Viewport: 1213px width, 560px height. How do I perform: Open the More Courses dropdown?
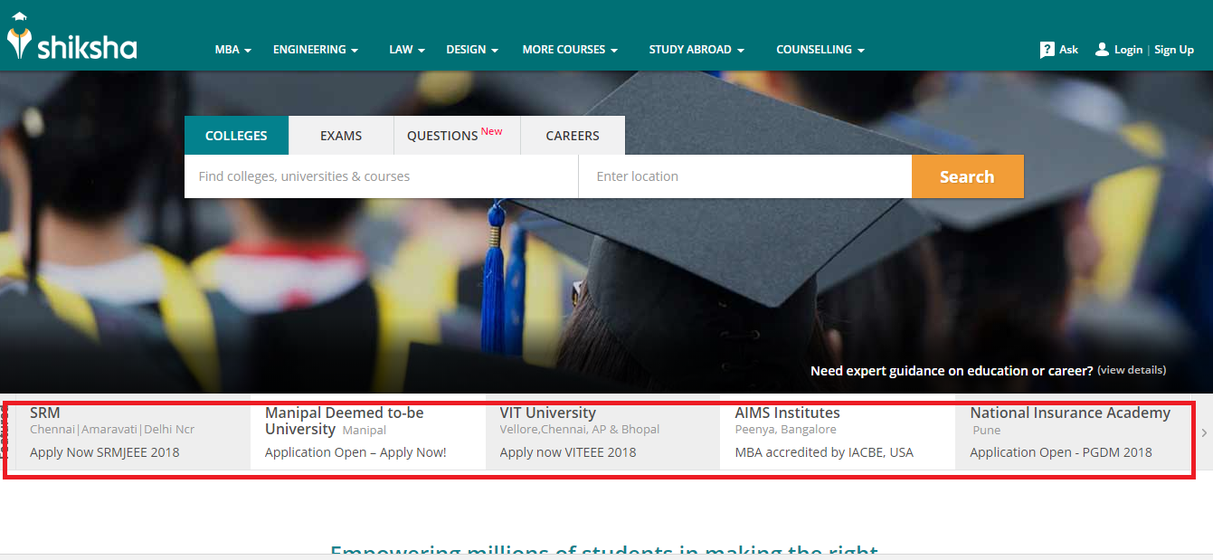point(570,50)
